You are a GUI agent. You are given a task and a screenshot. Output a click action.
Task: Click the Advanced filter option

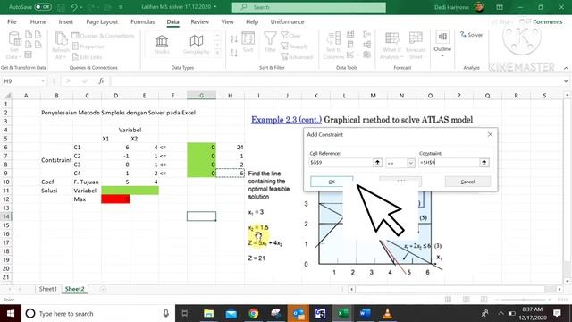click(297, 57)
